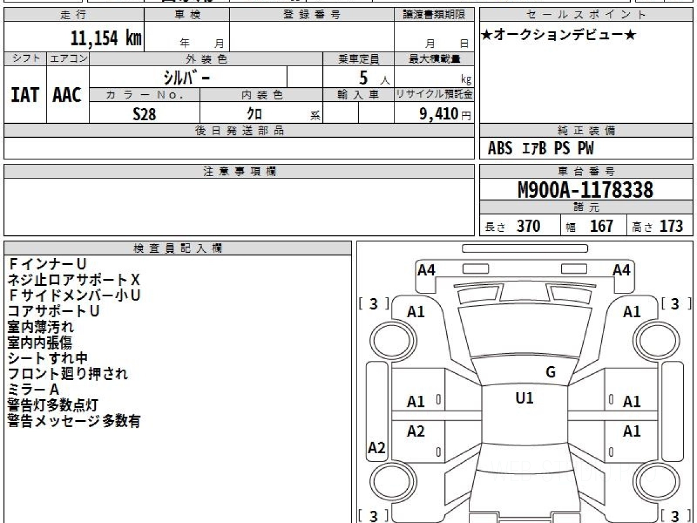
Task: Click the 注意事項欄 header
Action: [239, 171]
